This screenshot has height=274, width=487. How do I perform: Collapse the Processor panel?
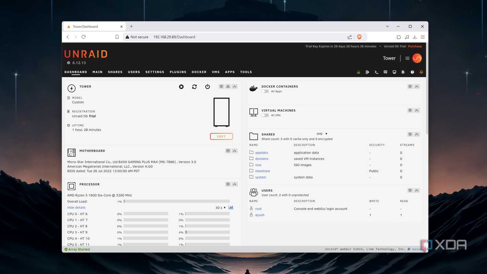[x=235, y=184]
